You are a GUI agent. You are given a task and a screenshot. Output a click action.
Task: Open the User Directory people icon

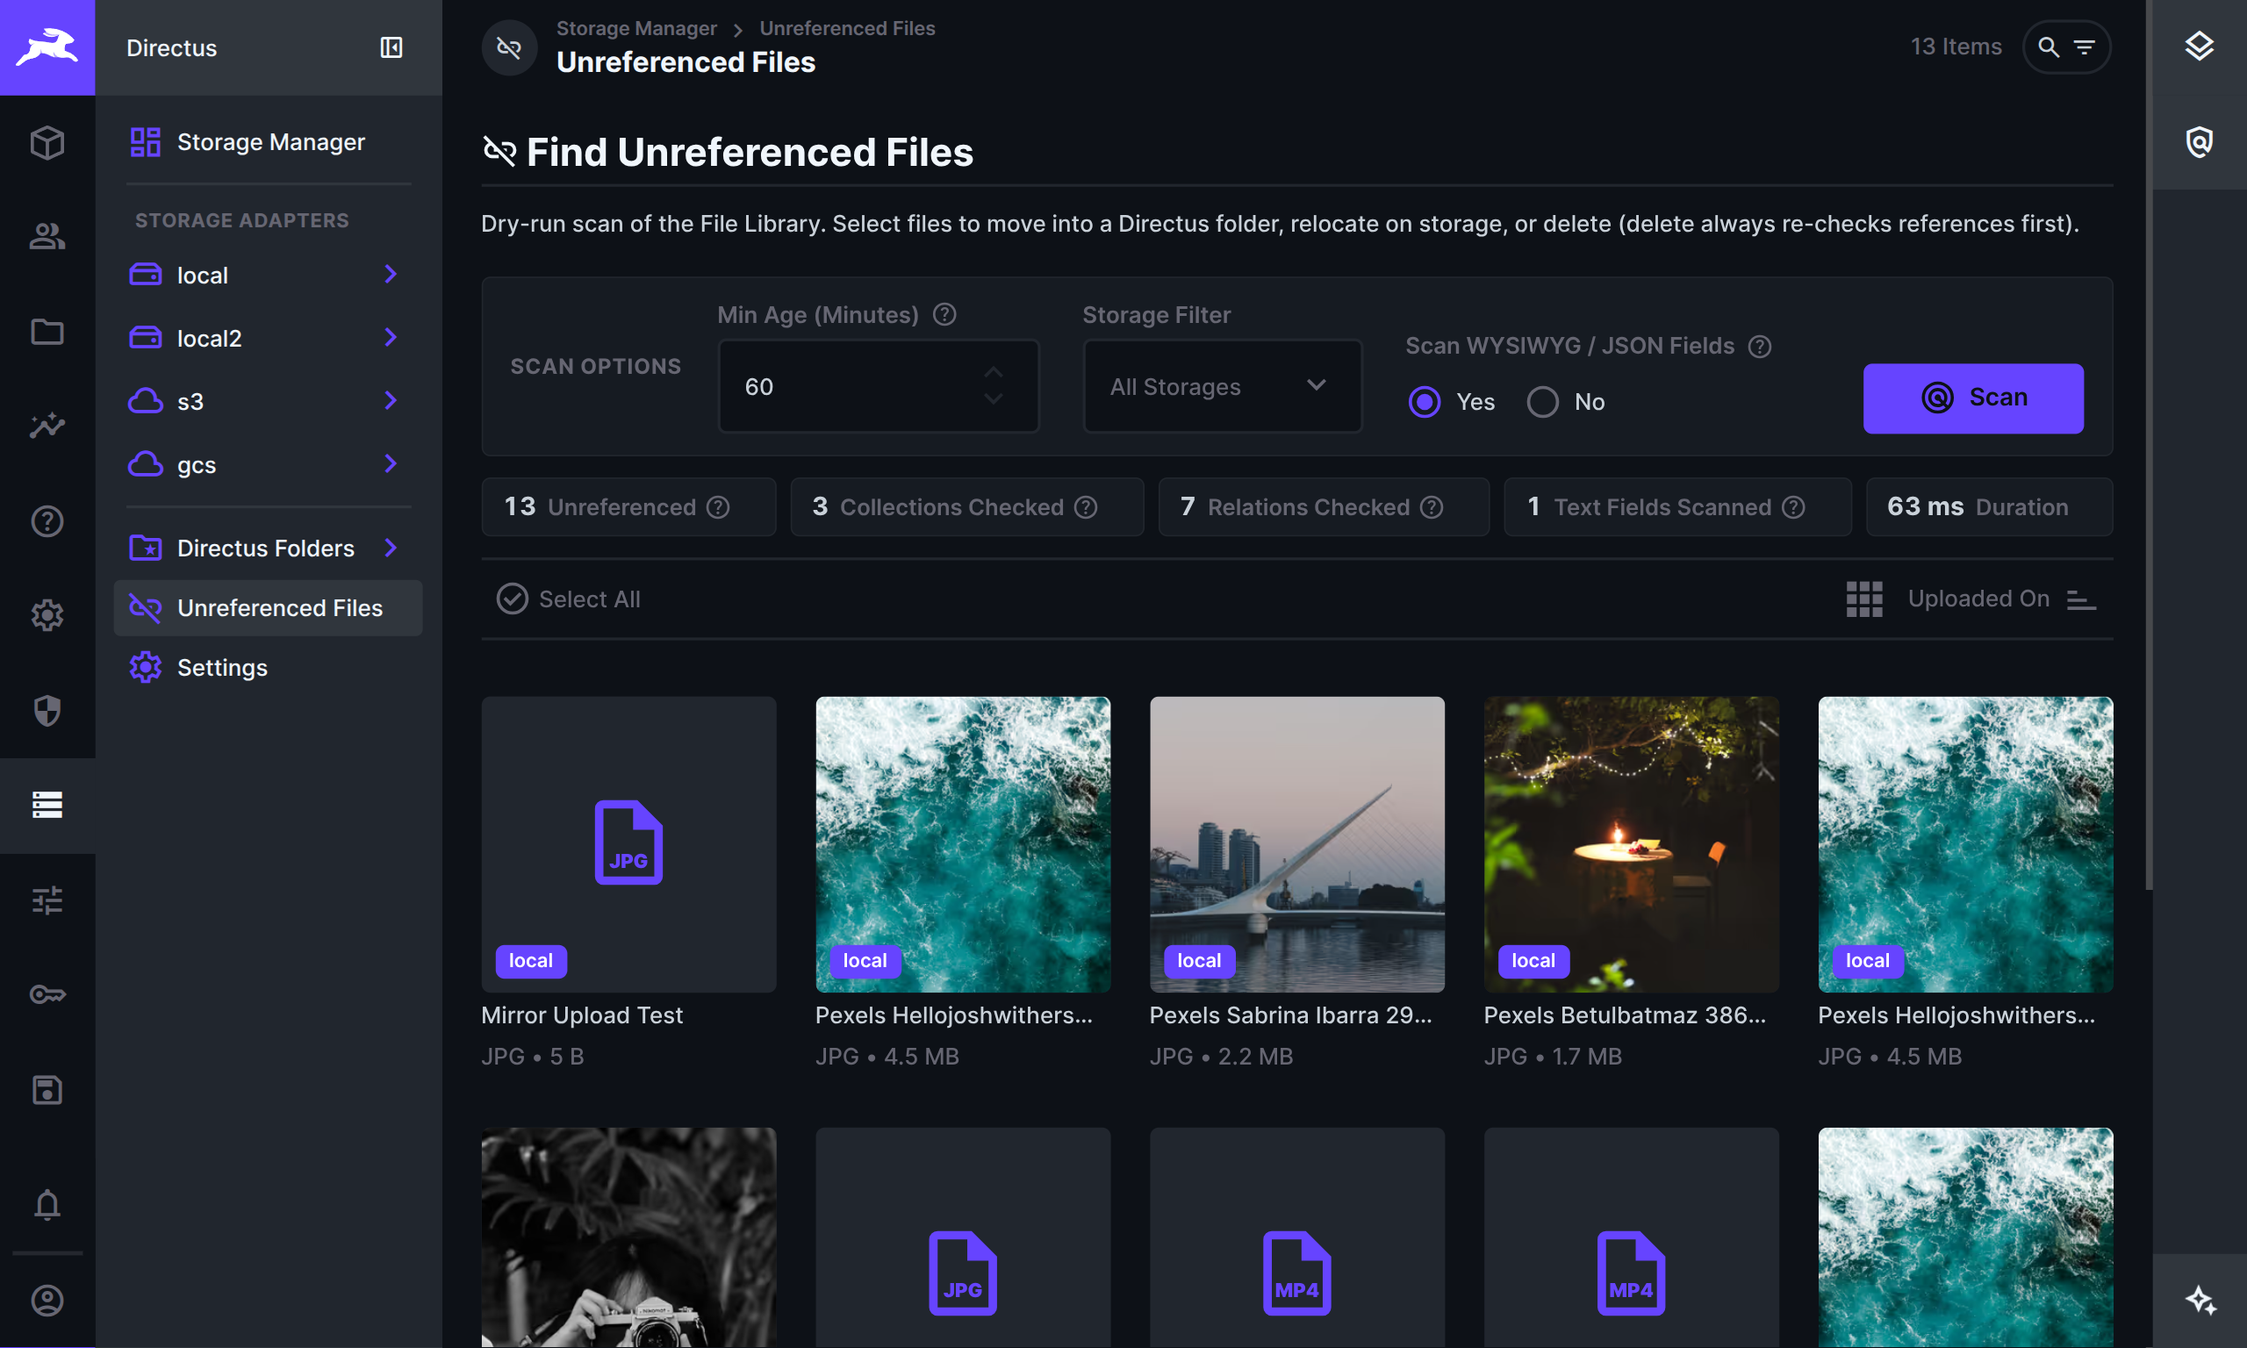[x=47, y=237]
